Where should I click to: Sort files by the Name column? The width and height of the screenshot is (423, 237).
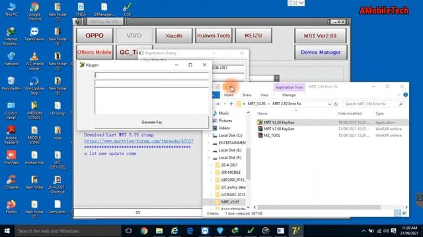coord(262,113)
